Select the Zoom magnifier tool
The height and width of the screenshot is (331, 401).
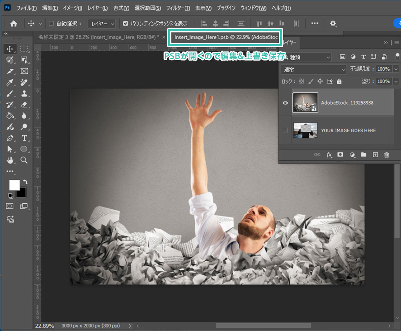point(24,160)
